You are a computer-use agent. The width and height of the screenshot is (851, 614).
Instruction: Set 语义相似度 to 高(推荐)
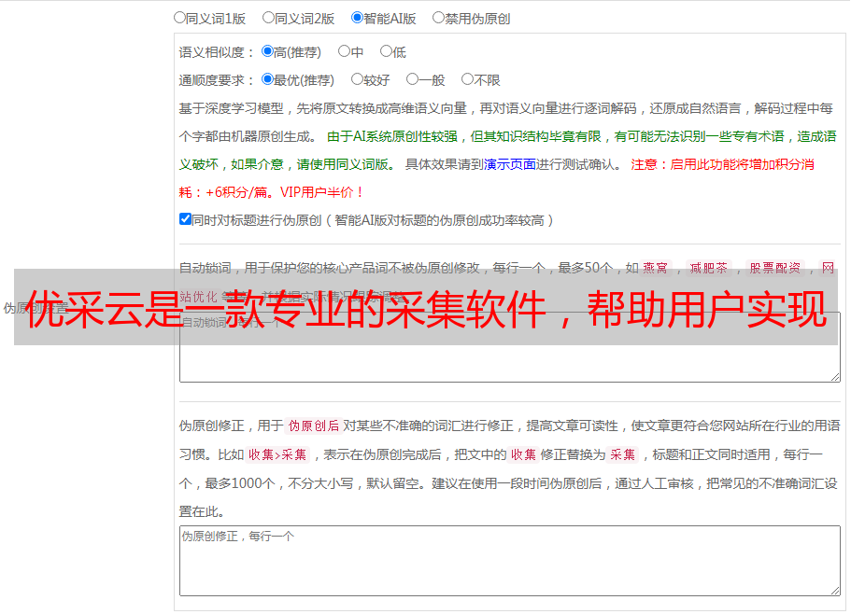(267, 51)
